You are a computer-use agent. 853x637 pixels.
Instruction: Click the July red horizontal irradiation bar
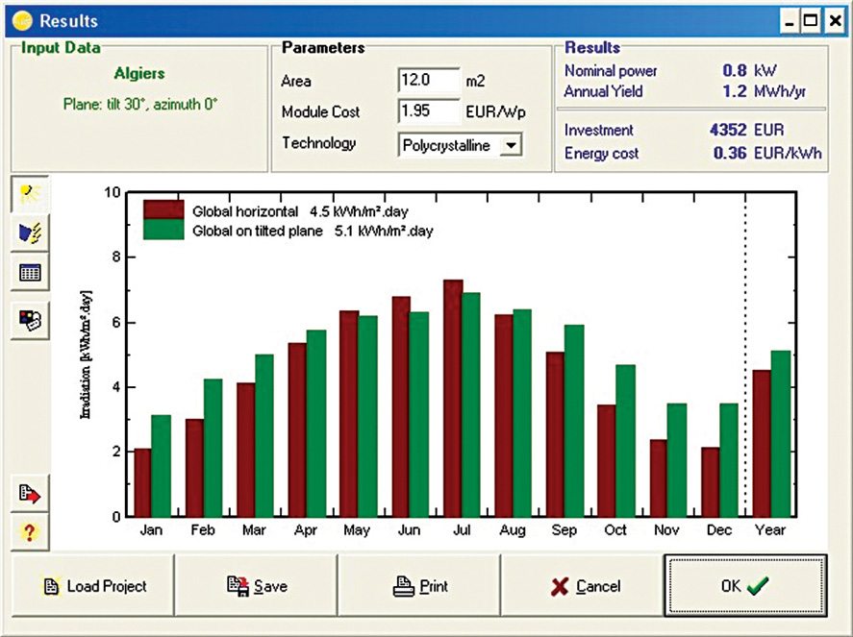452,398
